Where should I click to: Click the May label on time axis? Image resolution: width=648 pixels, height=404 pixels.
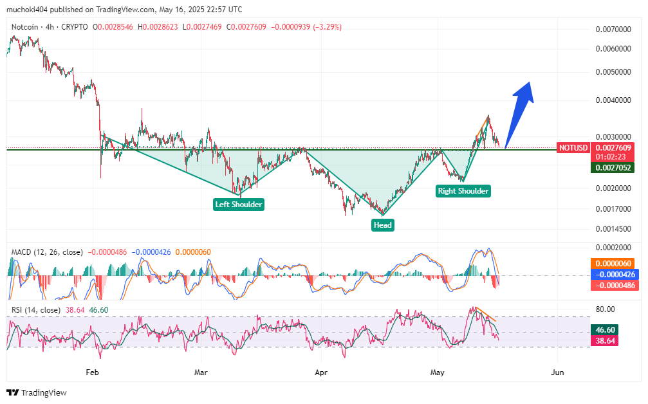[438, 372]
